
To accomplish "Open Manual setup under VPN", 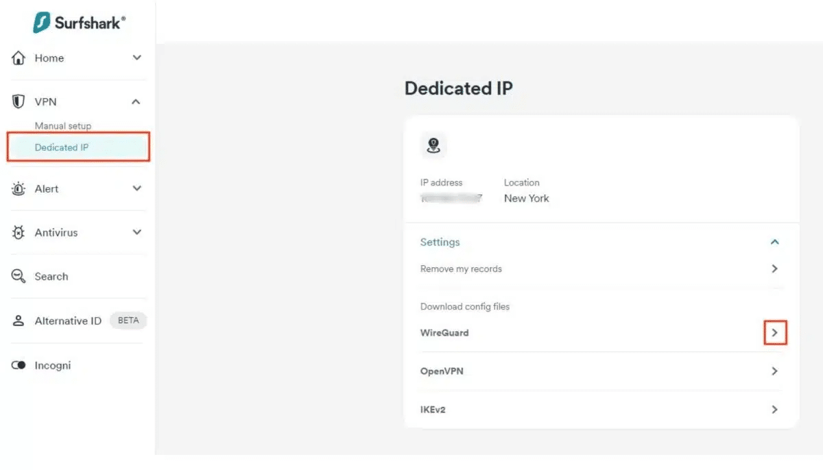I will 63,126.
